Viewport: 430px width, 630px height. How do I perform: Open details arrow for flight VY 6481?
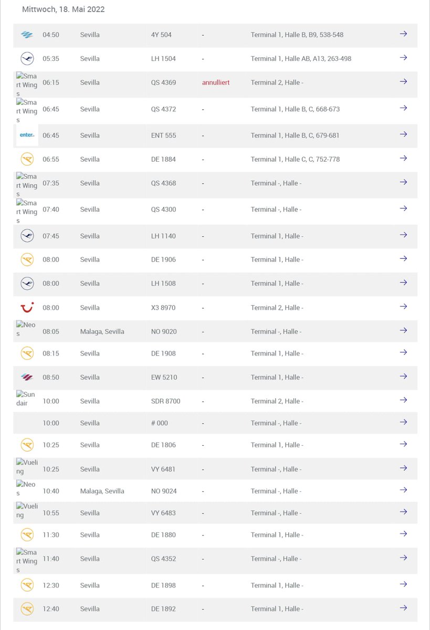coord(403,468)
